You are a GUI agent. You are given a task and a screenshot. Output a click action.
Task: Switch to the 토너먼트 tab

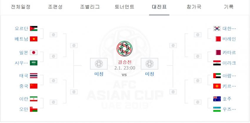tap(124, 7)
